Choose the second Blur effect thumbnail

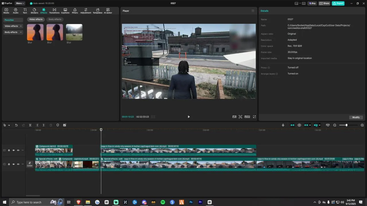click(x=55, y=32)
